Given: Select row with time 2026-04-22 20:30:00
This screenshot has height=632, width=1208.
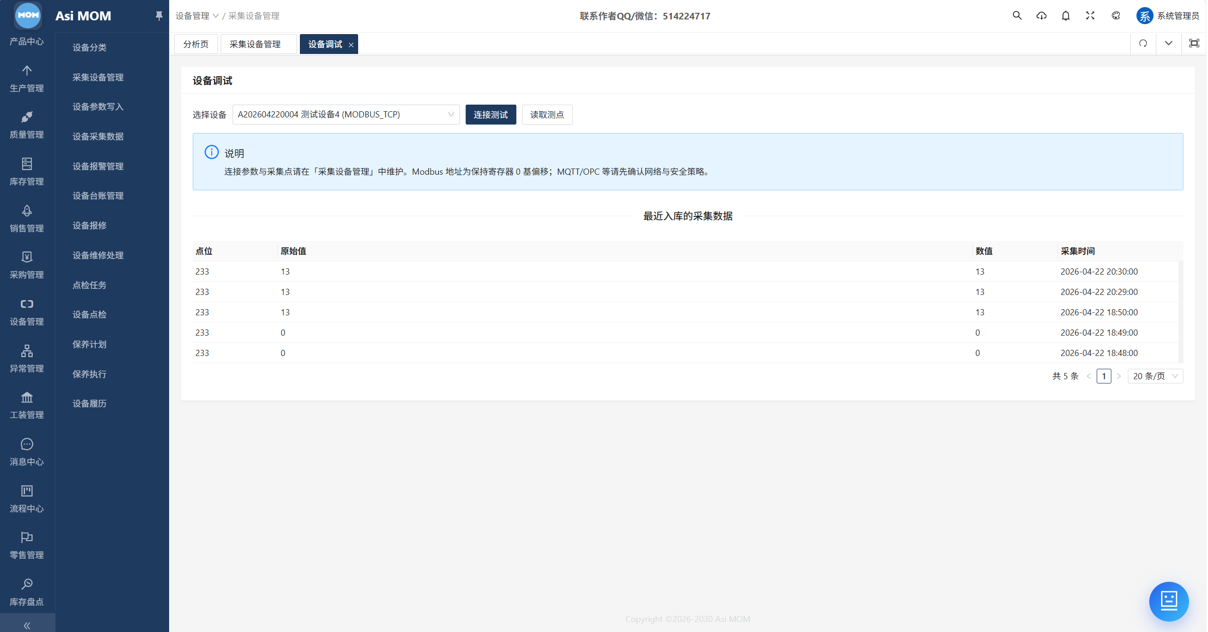Looking at the screenshot, I should 685,271.
